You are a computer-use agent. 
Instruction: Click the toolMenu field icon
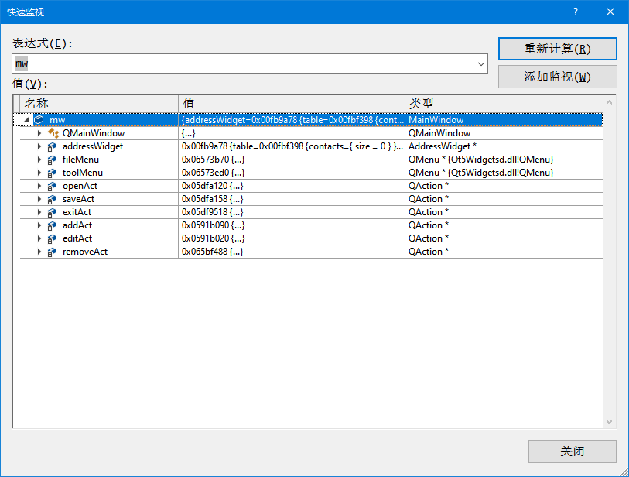coord(52,173)
